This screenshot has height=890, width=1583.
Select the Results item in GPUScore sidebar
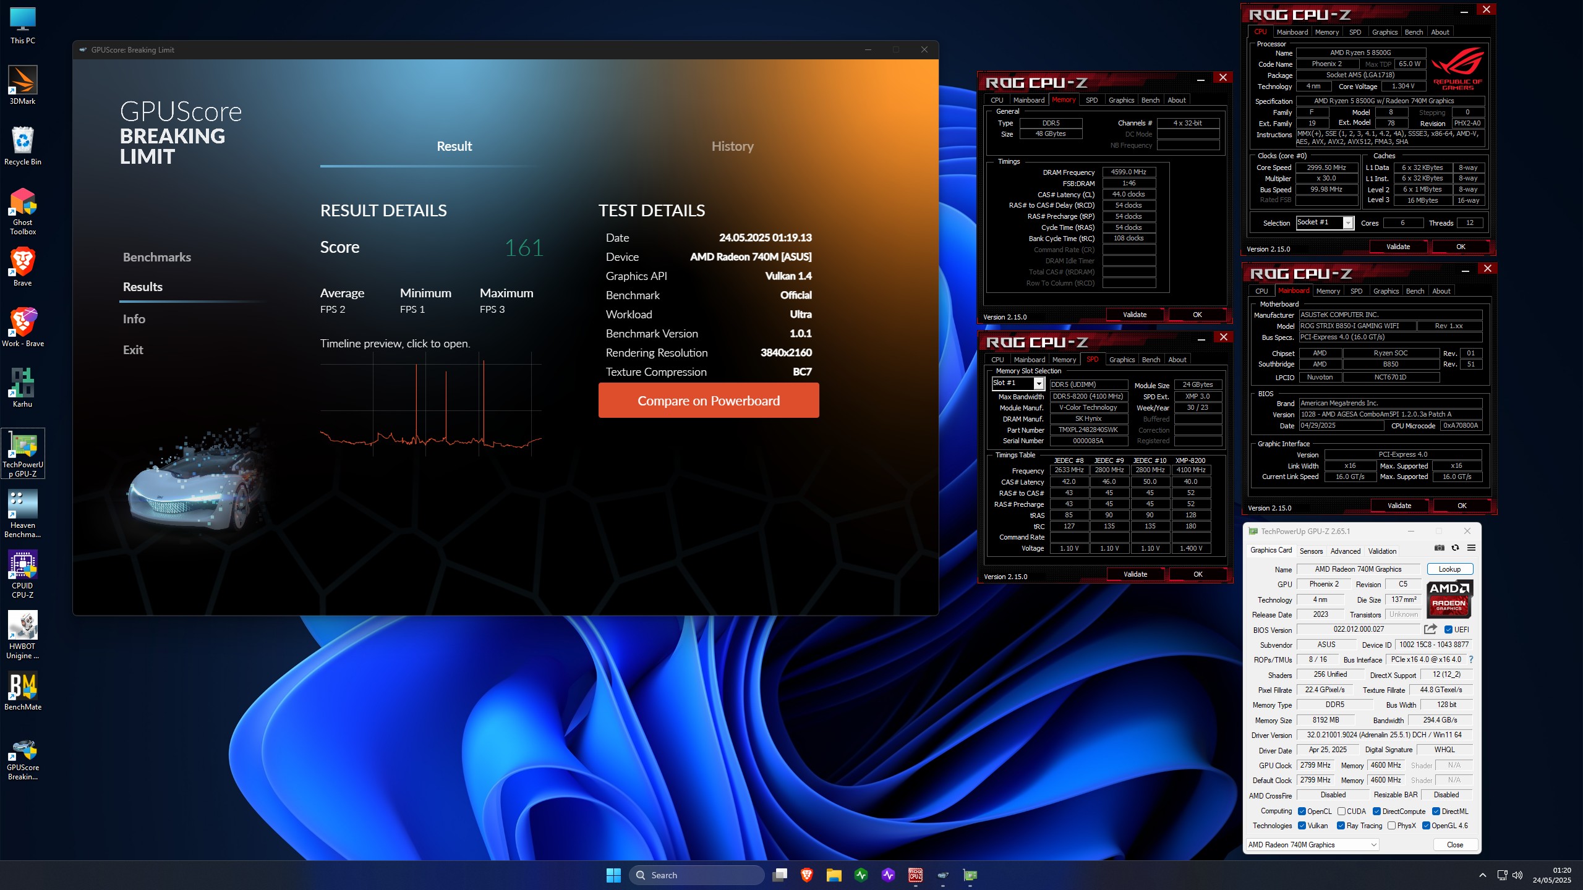(x=143, y=287)
